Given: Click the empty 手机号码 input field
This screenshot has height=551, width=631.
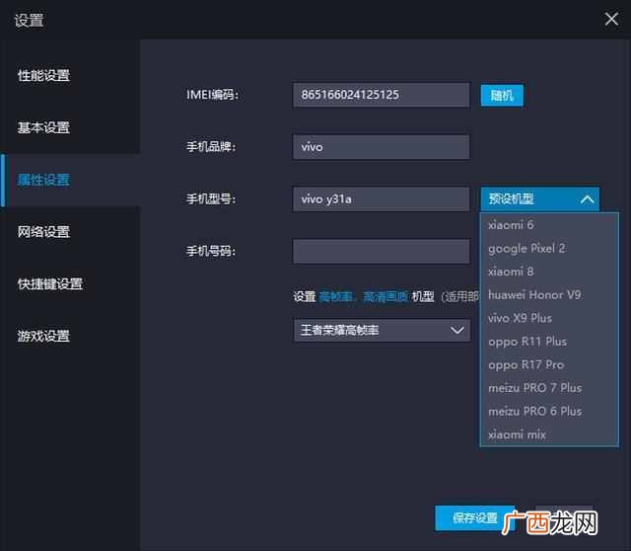Looking at the screenshot, I should (381, 251).
